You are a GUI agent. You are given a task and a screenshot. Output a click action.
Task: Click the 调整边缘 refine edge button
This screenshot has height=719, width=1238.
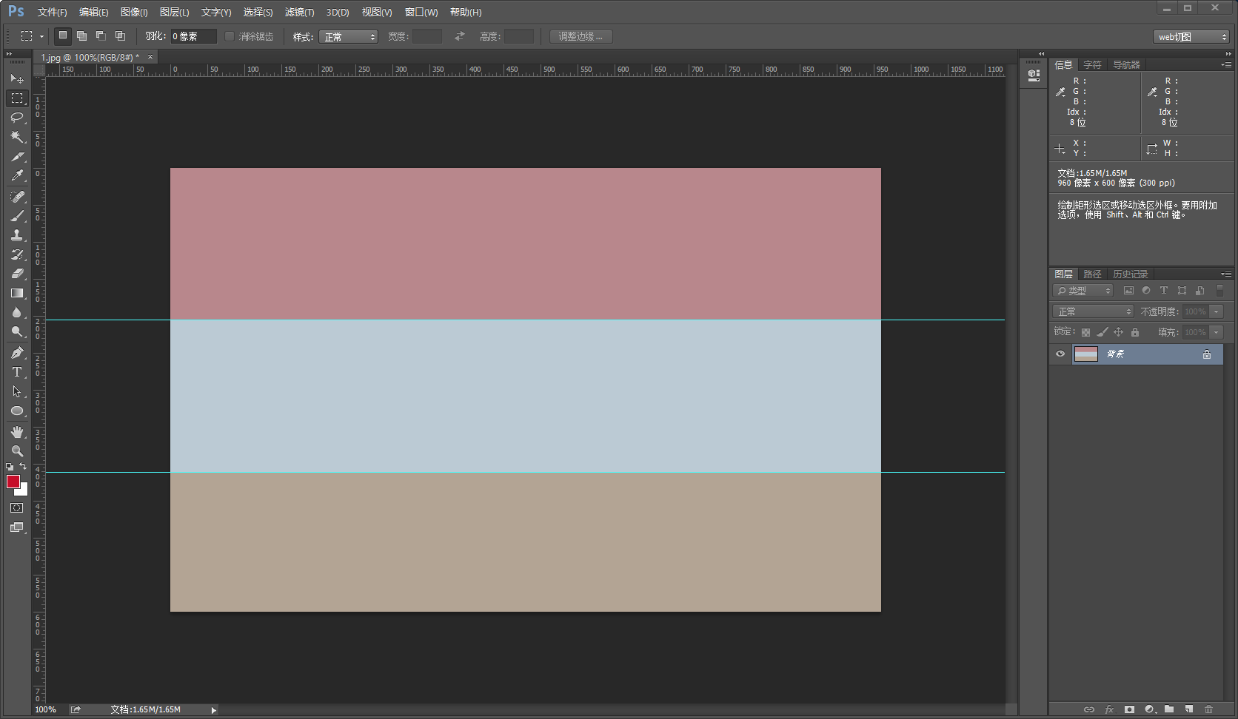580,36
